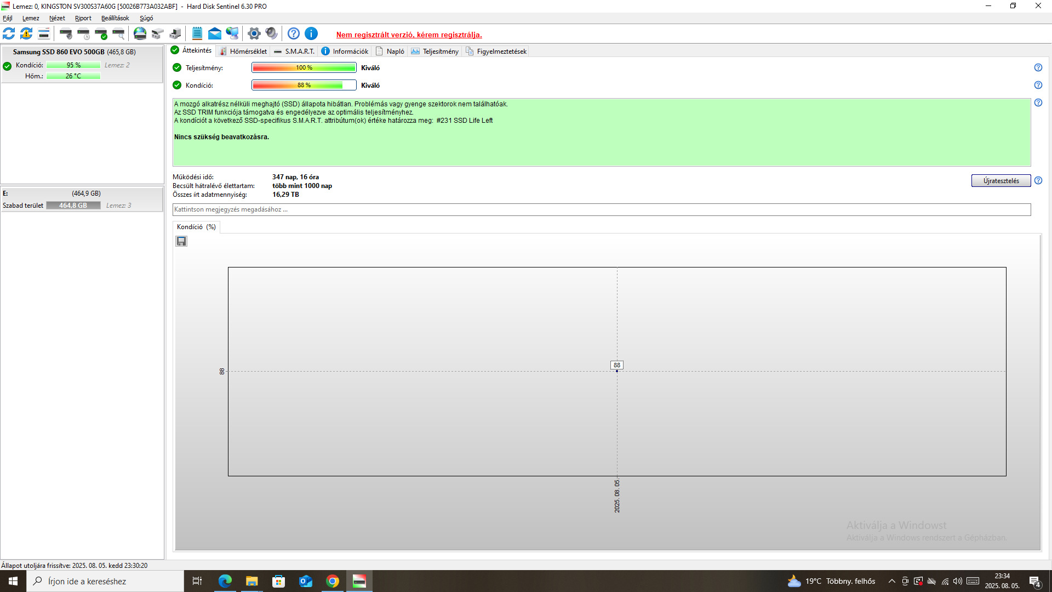The image size is (1052, 592).
Task: Click the refresh with warning sign icon
Action: (x=26, y=34)
